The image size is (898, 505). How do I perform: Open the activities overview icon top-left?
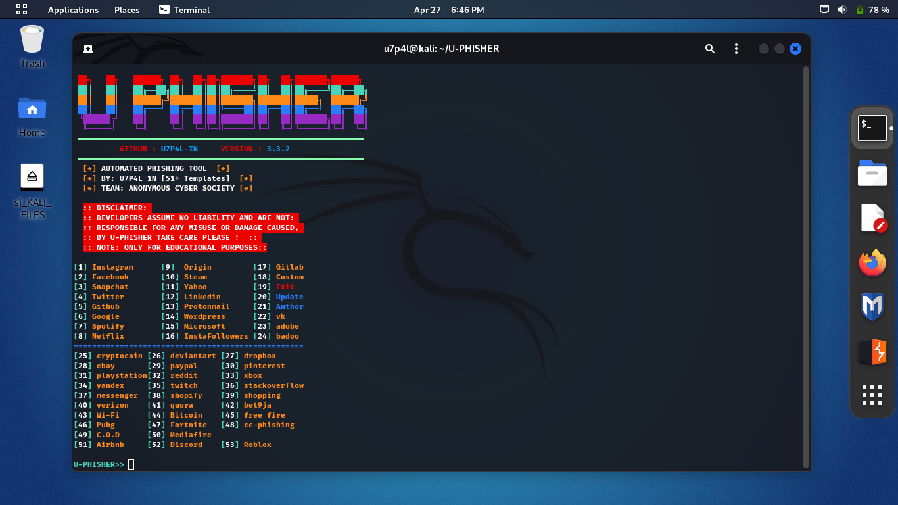22,10
